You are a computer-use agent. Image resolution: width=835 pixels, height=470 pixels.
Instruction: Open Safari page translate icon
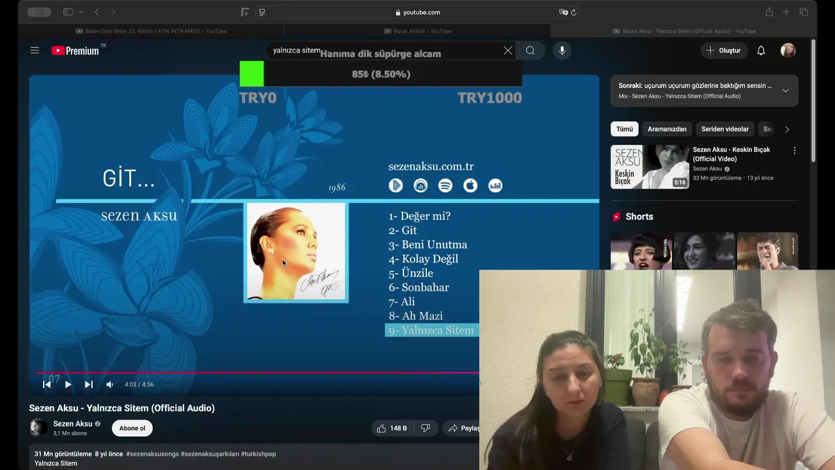(x=564, y=12)
